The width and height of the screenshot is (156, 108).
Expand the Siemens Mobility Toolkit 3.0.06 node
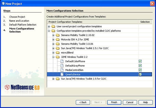point(53,44)
